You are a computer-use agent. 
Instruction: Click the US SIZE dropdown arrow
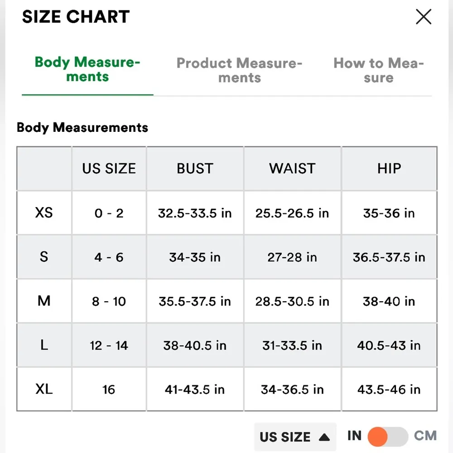[324, 437]
